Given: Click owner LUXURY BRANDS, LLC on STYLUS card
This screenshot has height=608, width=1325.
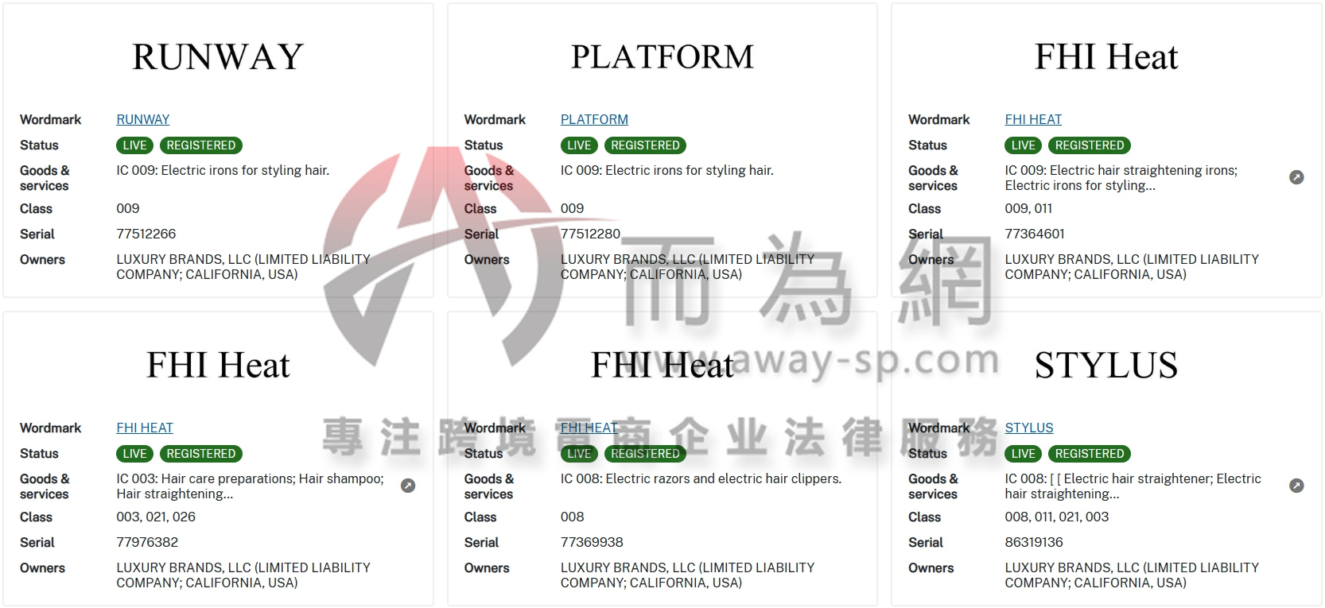Looking at the screenshot, I should pyautogui.click(x=1132, y=575).
